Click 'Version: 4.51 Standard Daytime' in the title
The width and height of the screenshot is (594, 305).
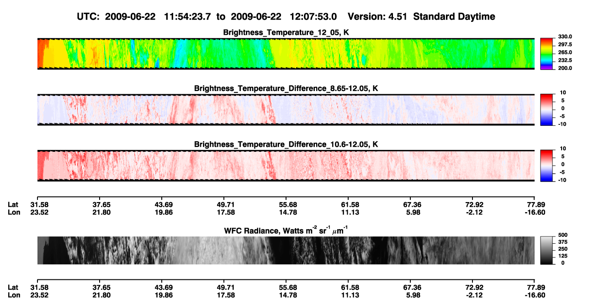point(421,16)
